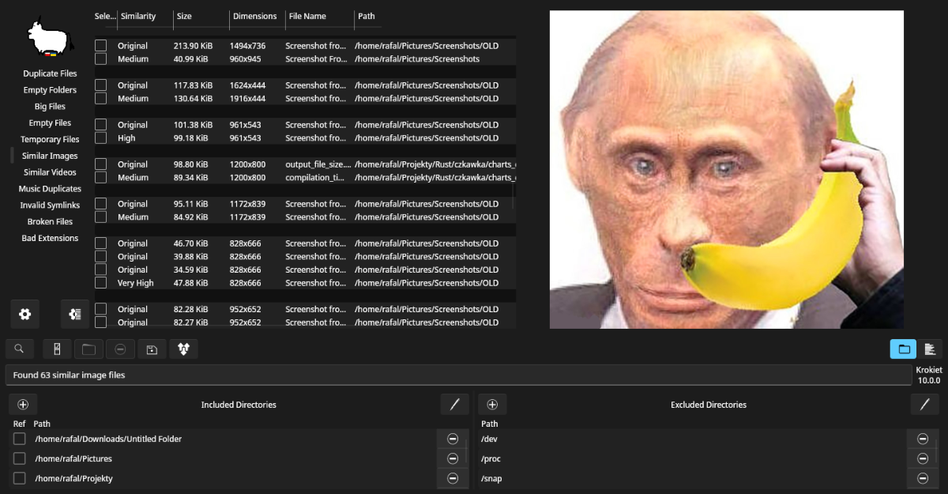Open the Similar Videos tool
948x494 pixels.
click(x=50, y=172)
